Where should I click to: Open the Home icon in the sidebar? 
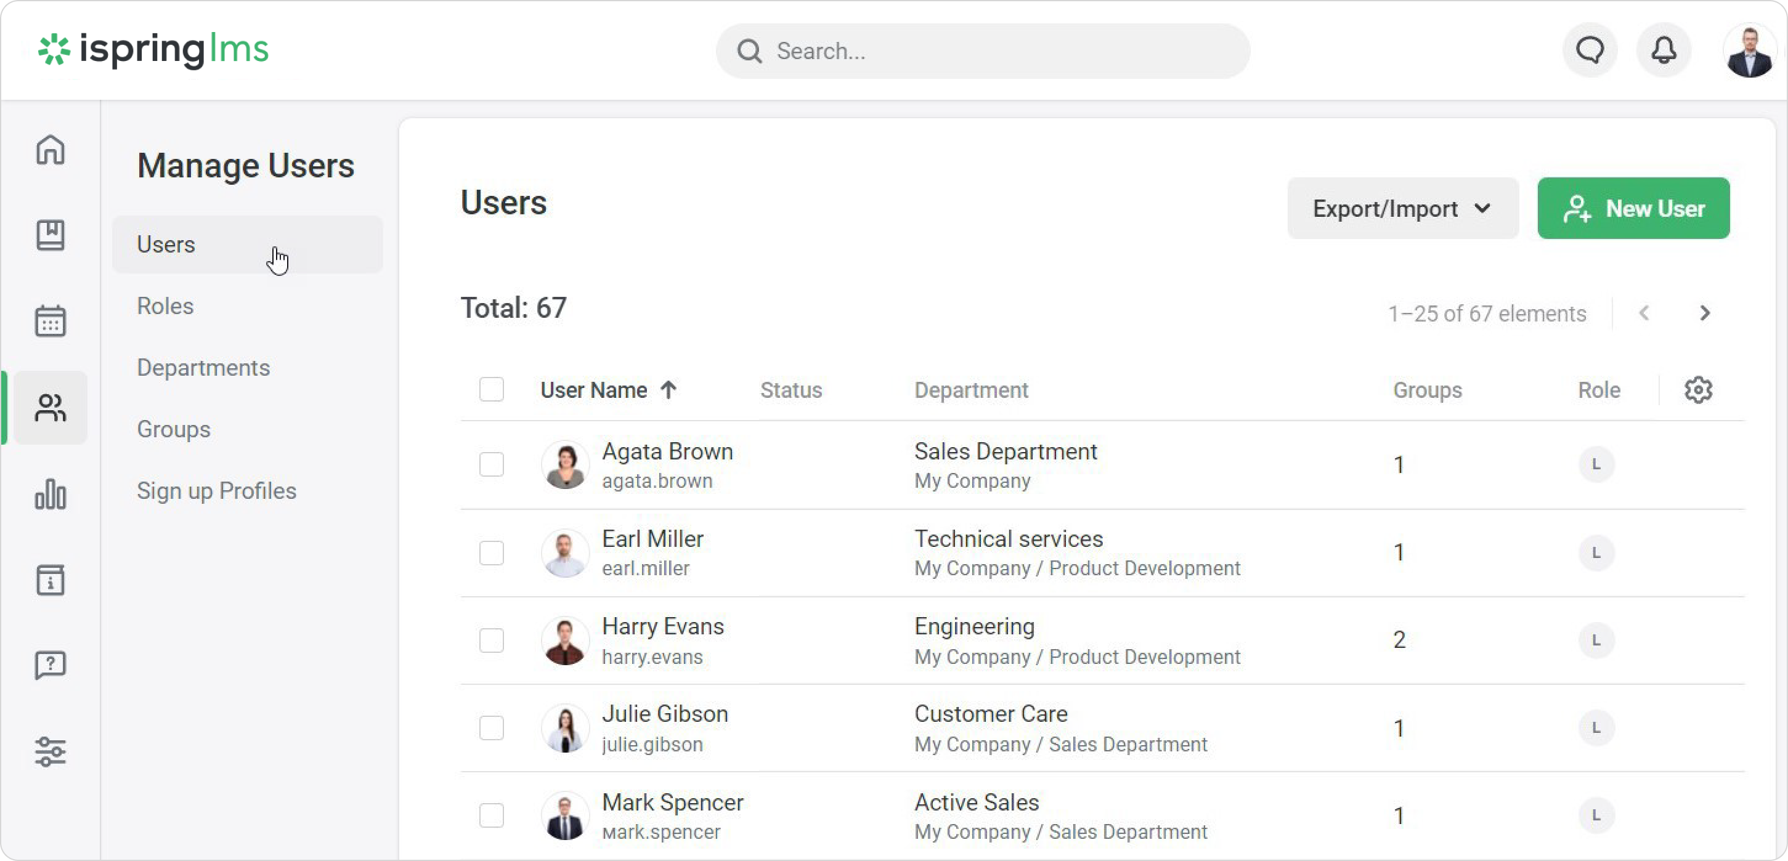pos(50,149)
